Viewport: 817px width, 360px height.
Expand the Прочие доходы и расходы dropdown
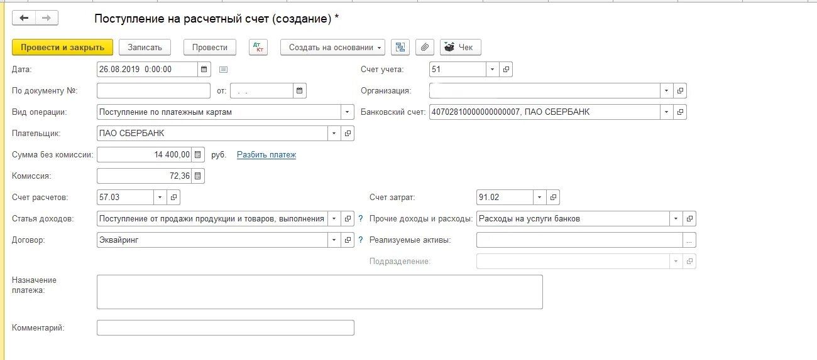676,218
